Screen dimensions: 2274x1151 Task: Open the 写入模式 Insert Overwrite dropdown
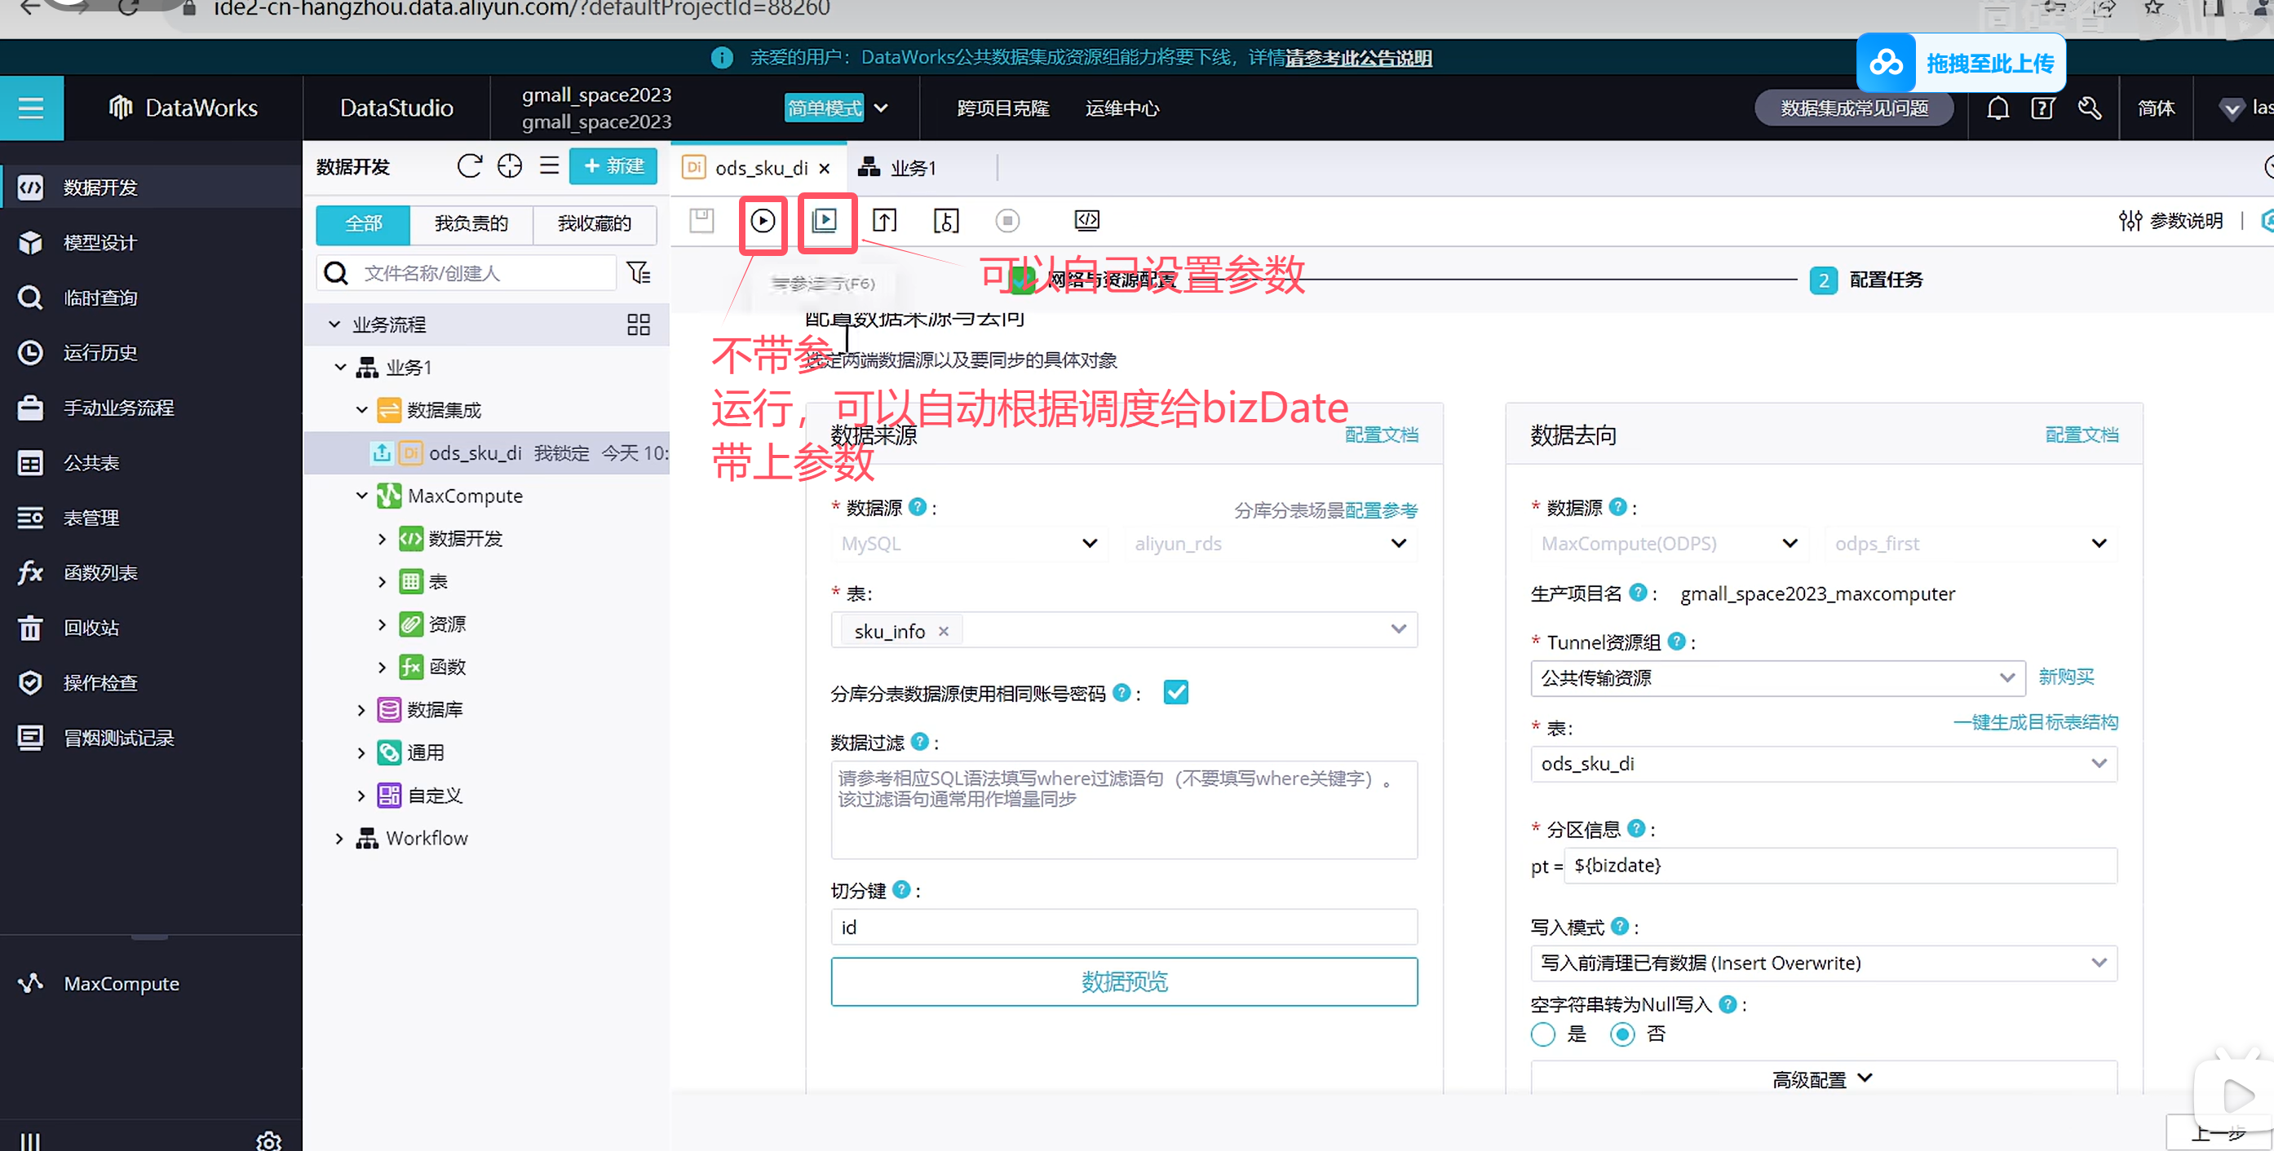1823,964
